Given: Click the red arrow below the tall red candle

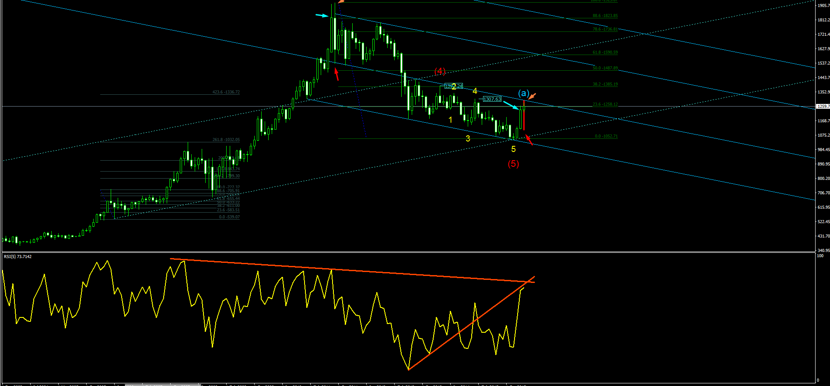Looking at the screenshot, I should (529, 140).
